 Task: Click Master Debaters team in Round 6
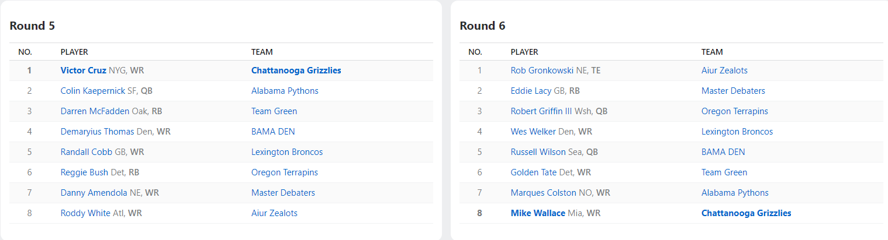tap(733, 91)
